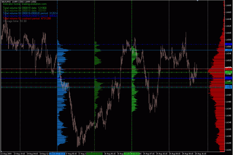Click the light blue 1.6555 price label
Screen dimensions: 233x155
[229, 50]
